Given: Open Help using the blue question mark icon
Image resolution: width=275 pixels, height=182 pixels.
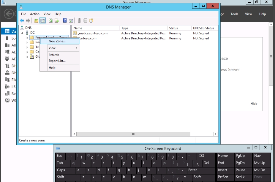Looking at the screenshot, I should [65, 21].
